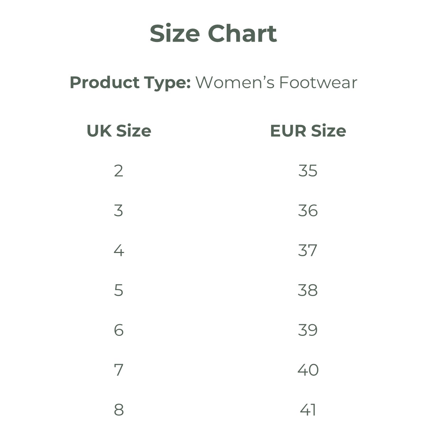Click the bold Product Type label

tap(130, 83)
